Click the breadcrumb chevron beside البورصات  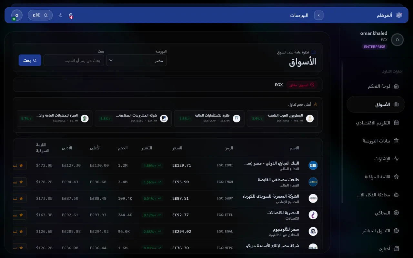(x=319, y=15)
